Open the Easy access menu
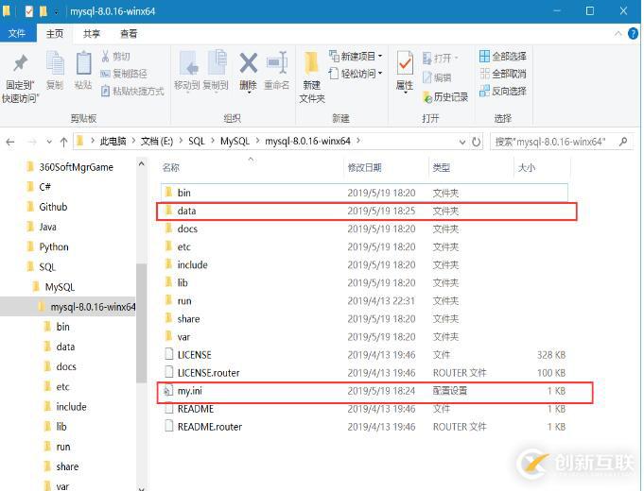 tap(356, 74)
